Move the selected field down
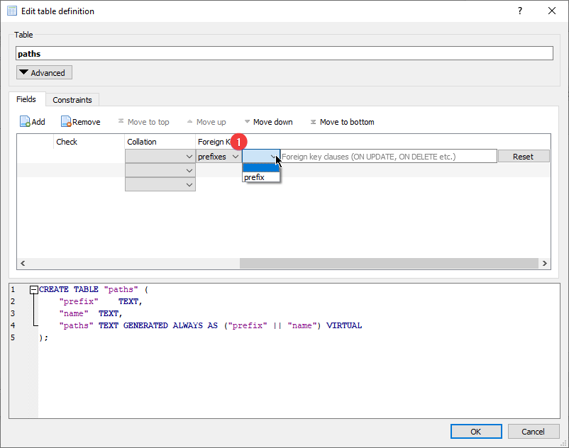Image resolution: width=569 pixels, height=448 pixels. [x=269, y=121]
